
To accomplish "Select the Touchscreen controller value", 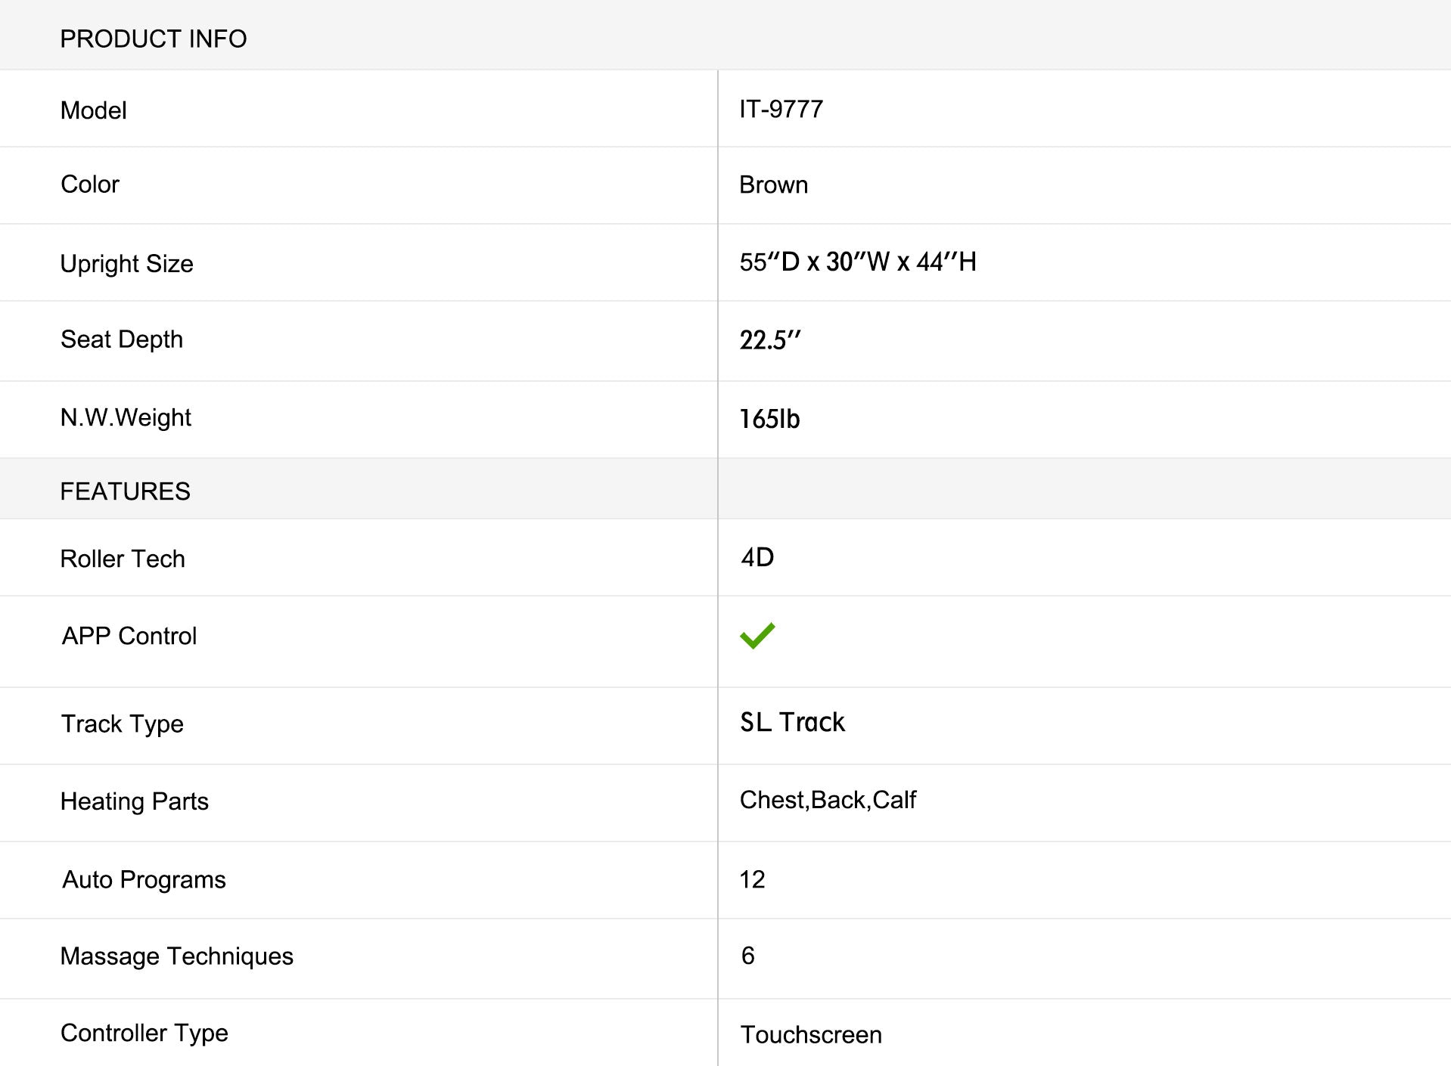I will click(x=811, y=1035).
